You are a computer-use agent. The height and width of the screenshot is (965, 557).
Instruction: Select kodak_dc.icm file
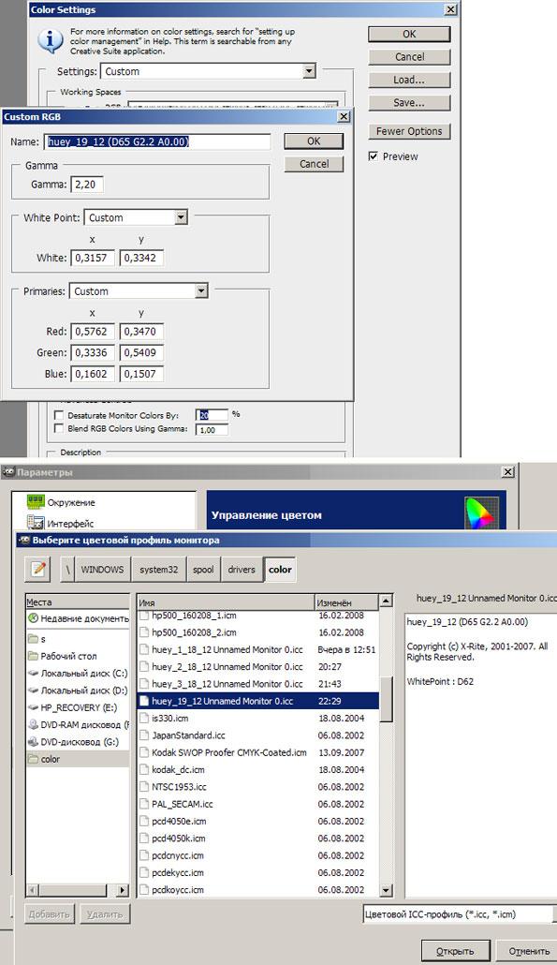pyautogui.click(x=258, y=769)
